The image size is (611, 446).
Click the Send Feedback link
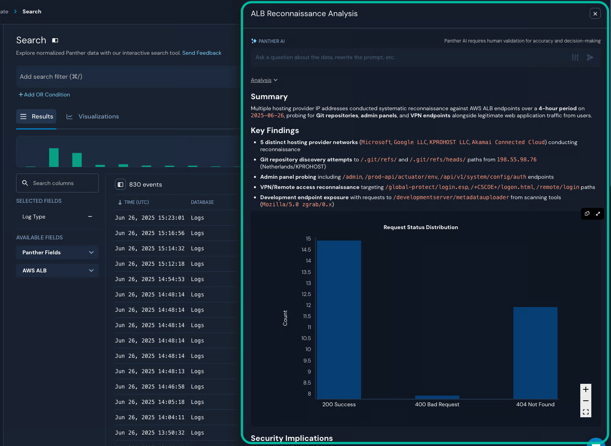(202, 53)
